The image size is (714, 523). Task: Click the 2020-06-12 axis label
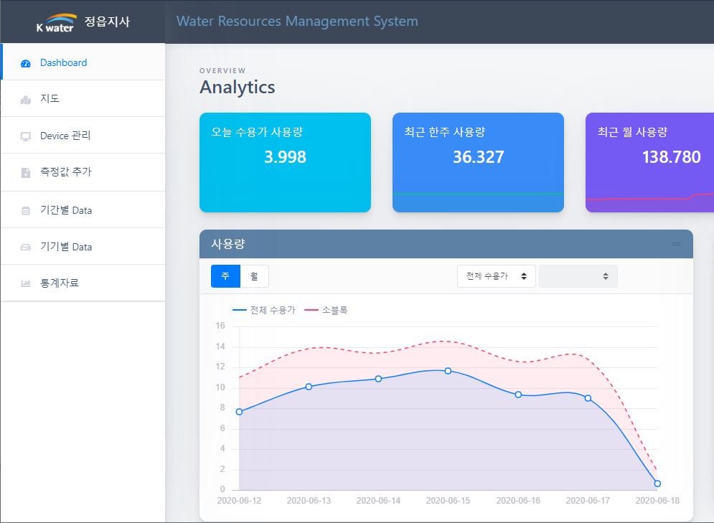tap(239, 501)
